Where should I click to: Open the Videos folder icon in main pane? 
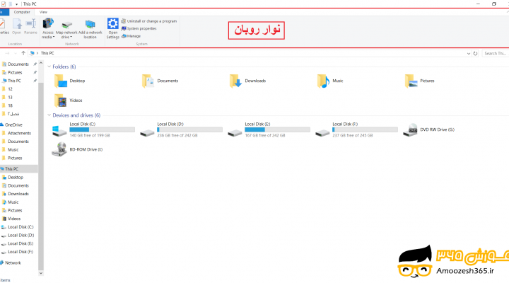coord(60,100)
